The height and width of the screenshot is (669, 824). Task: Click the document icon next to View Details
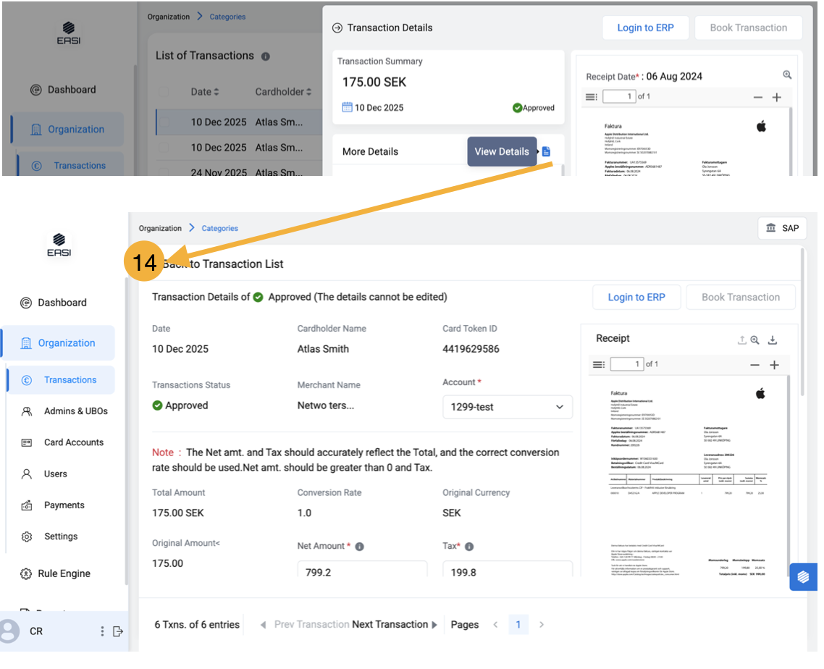coord(547,151)
